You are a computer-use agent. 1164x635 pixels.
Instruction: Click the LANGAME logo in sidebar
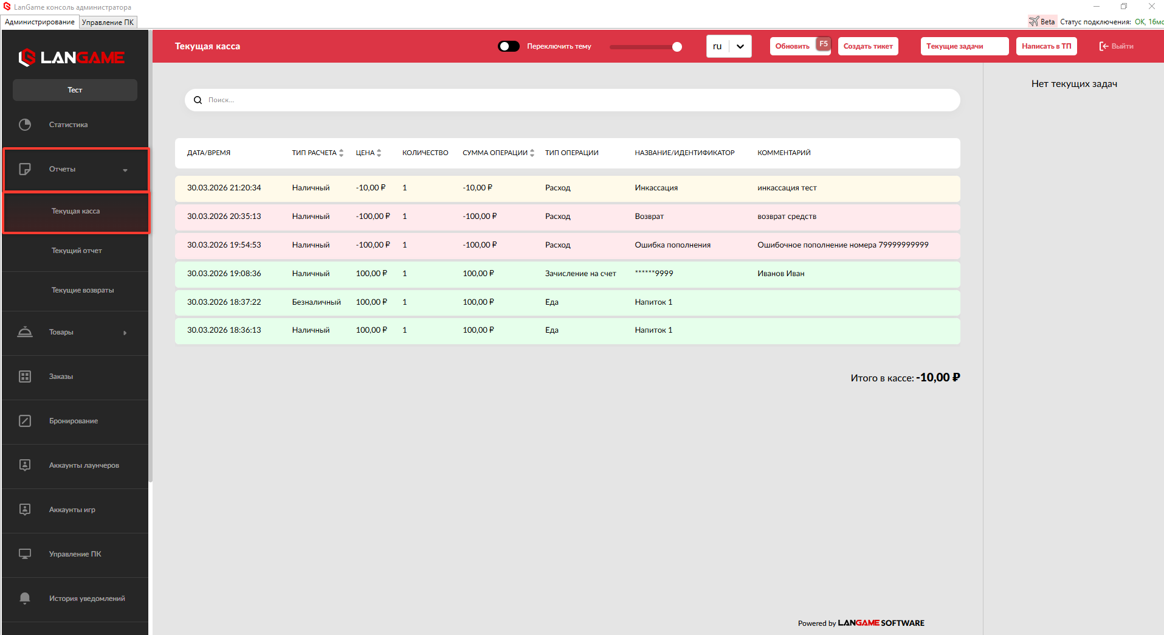coord(72,58)
